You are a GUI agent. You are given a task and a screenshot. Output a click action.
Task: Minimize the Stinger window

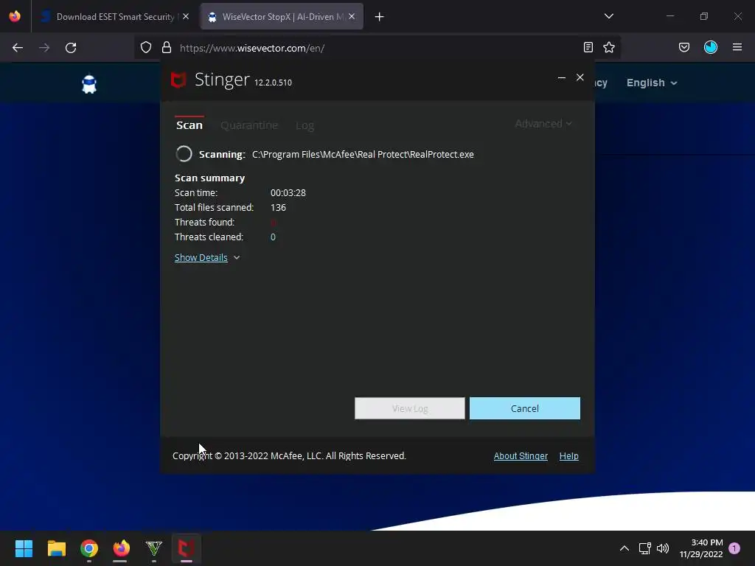(561, 77)
